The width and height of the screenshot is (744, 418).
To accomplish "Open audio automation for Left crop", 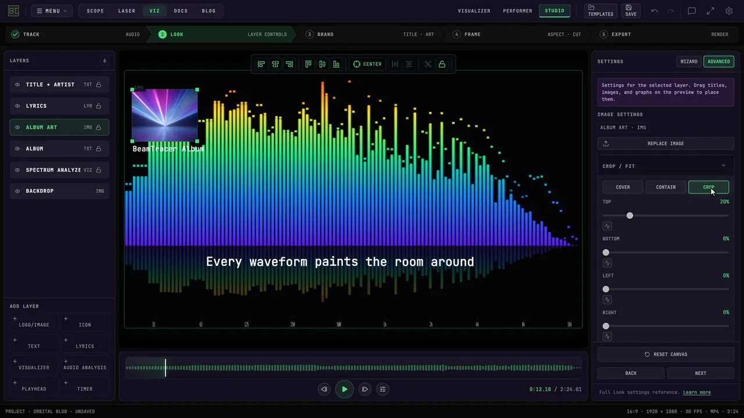I will point(607,300).
